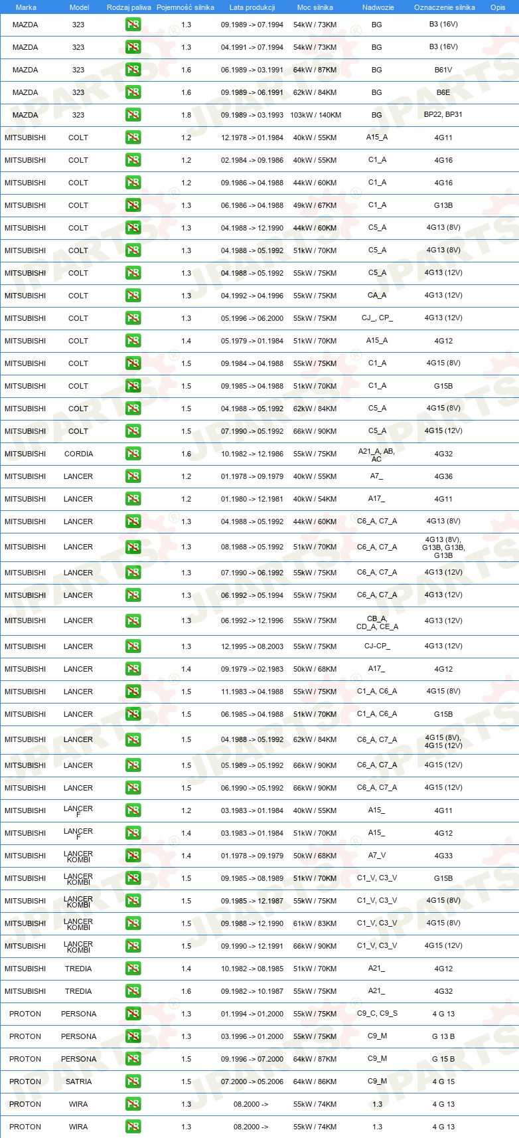
Task: Click the Model column header
Action: (x=80, y=7)
